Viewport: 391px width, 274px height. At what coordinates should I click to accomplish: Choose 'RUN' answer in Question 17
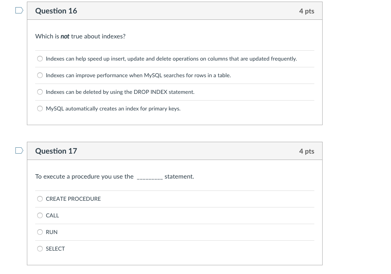(40, 232)
